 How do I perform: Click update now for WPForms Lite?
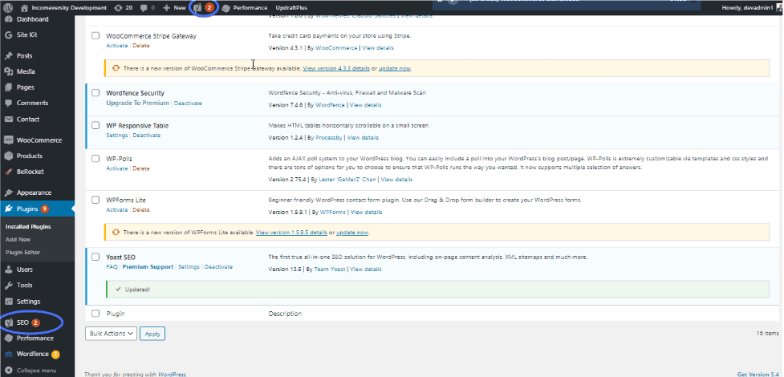coord(352,233)
